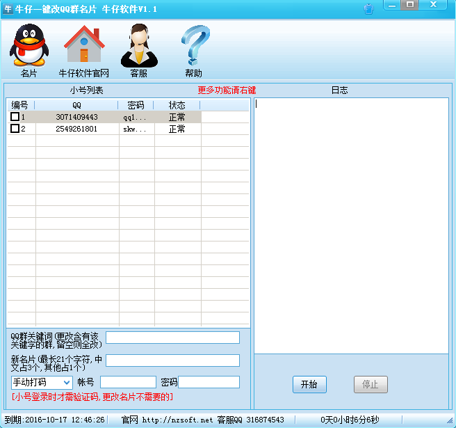Check the box for account row 2

click(15, 129)
